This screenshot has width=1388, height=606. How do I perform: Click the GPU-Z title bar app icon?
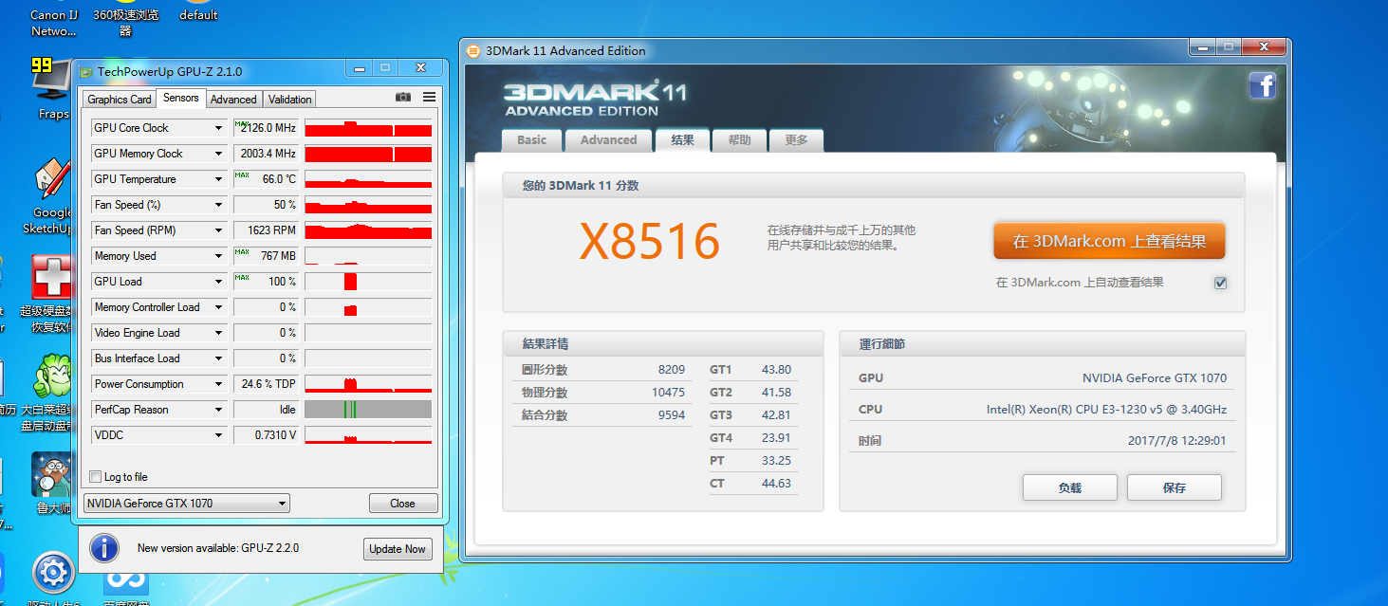[87, 71]
